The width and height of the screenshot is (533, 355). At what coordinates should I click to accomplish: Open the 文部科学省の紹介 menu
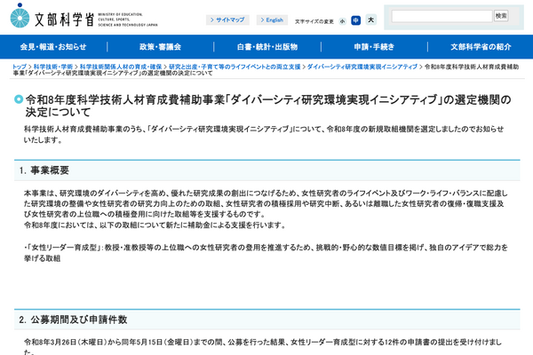[x=481, y=47]
